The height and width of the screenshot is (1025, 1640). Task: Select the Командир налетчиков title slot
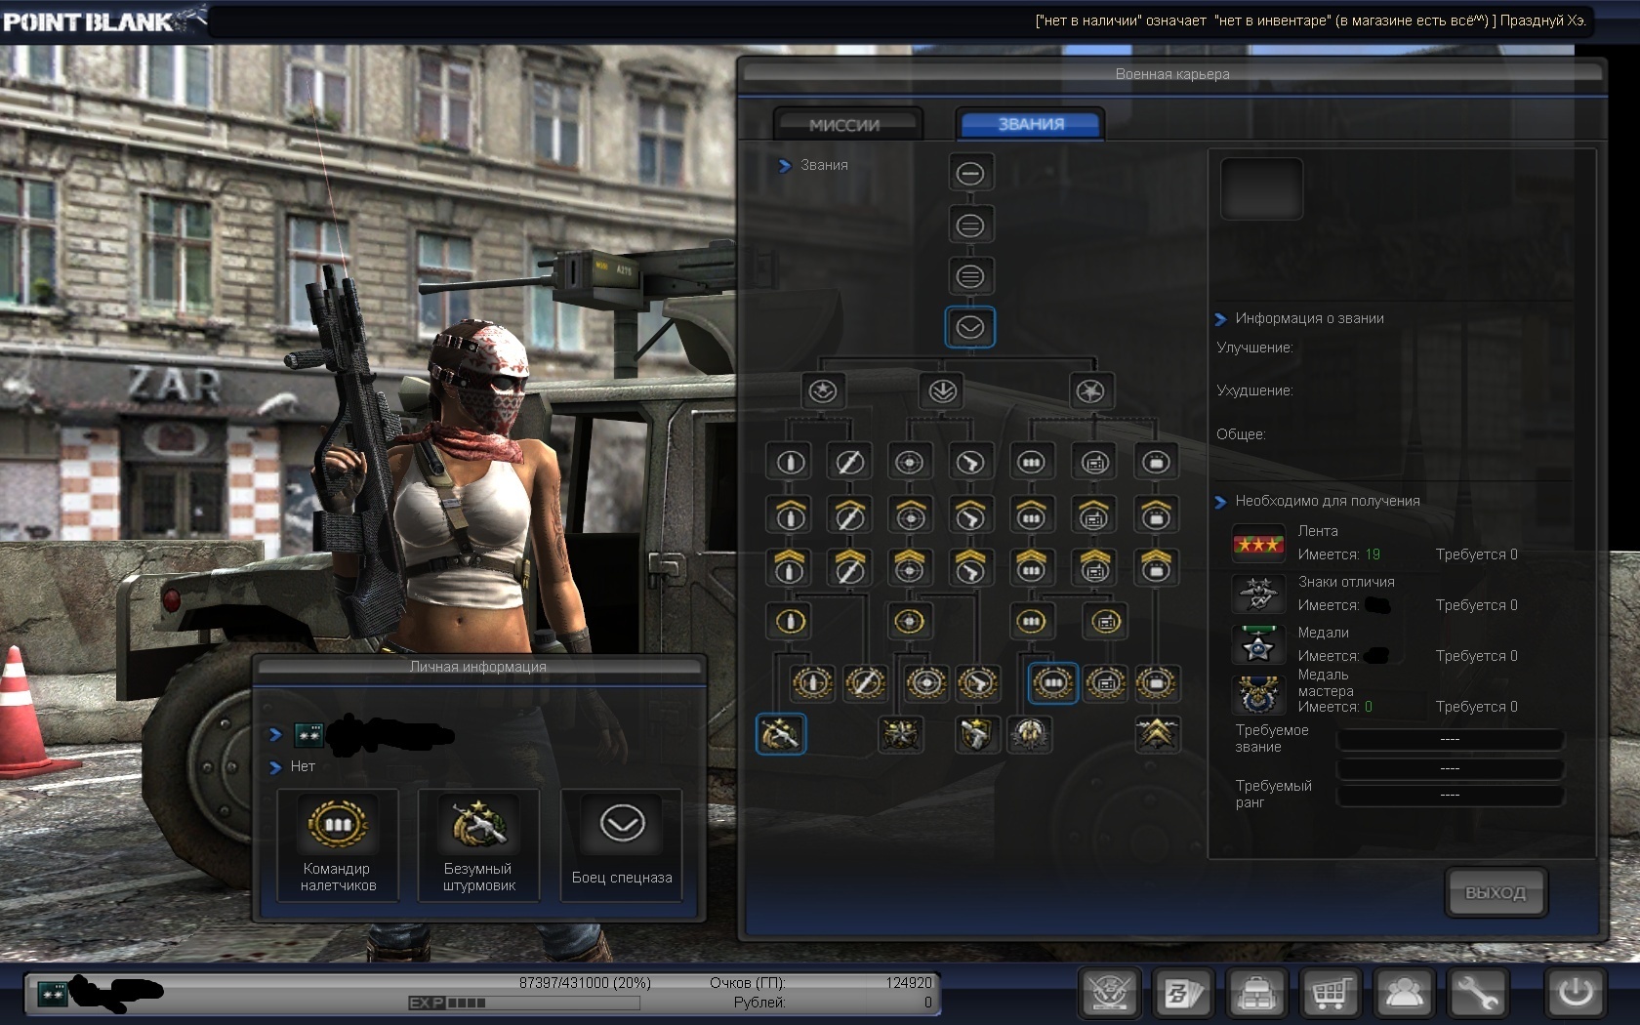click(x=338, y=845)
